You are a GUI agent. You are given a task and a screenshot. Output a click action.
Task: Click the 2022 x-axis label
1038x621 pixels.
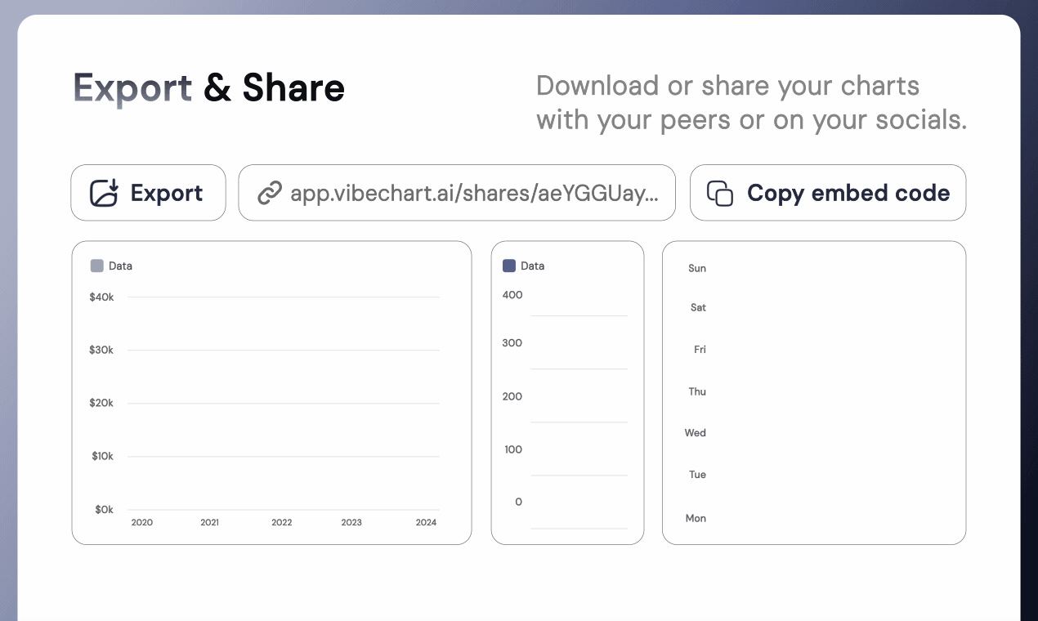point(282,522)
